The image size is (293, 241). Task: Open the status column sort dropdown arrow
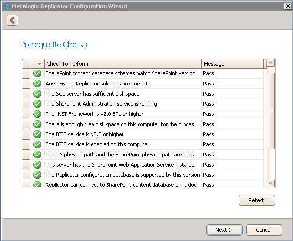click(x=39, y=64)
